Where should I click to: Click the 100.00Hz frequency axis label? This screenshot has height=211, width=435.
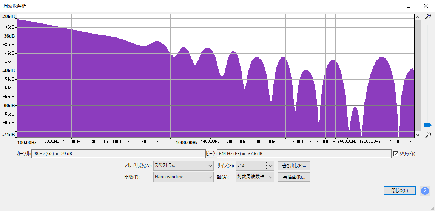pyautogui.click(x=27, y=143)
